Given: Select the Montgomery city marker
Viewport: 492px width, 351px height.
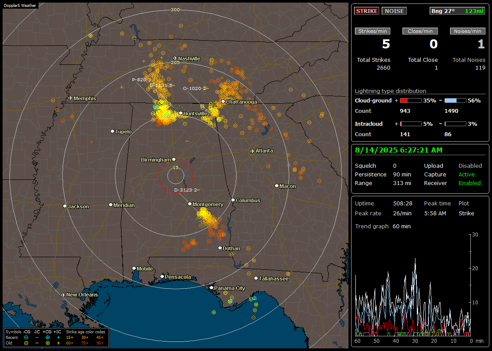Looking at the screenshot, I should point(190,204).
